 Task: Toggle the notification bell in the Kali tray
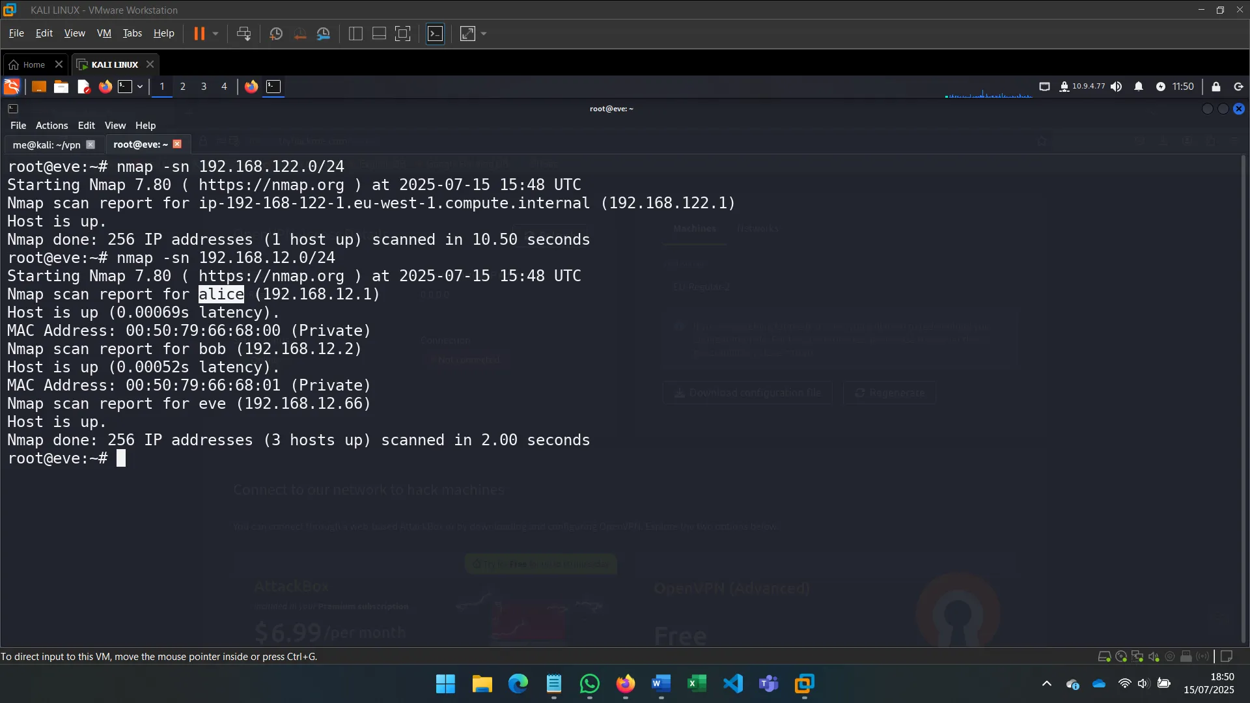point(1139,87)
